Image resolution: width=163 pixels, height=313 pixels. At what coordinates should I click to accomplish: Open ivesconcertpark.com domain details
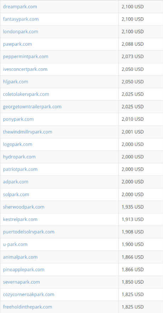pos(25,69)
